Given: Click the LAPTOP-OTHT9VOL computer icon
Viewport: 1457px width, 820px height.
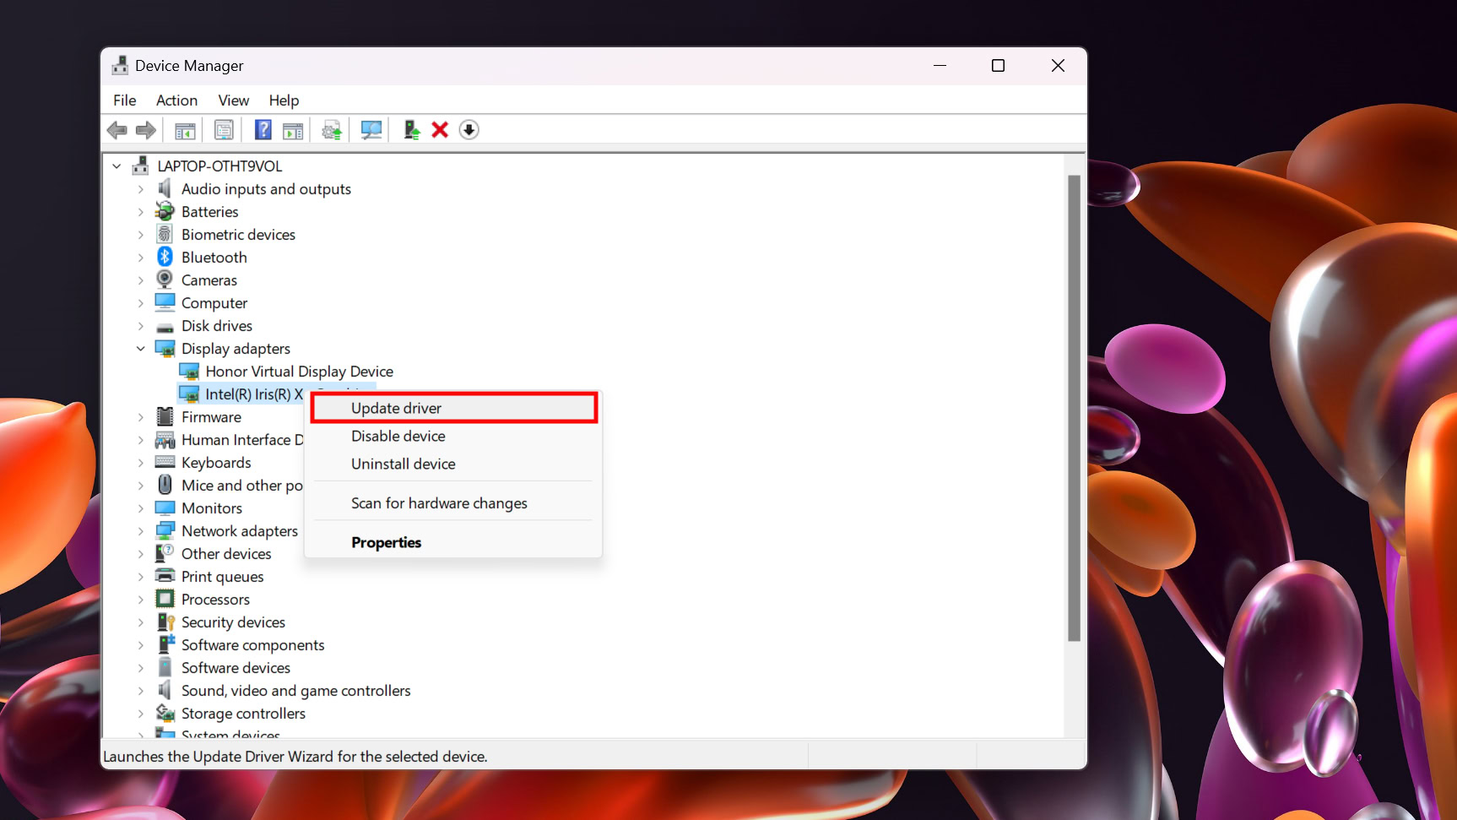Looking at the screenshot, I should pyautogui.click(x=141, y=166).
